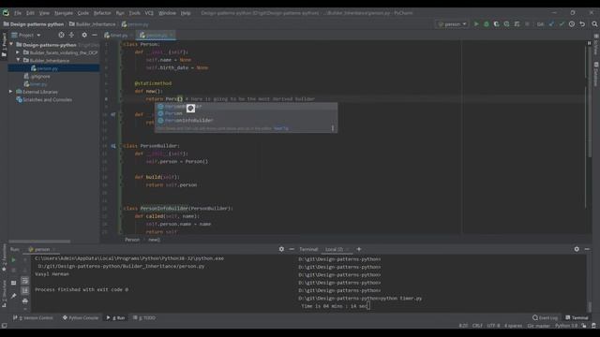Image resolution: width=600 pixels, height=337 pixels.
Task: Select the person tab in the Run panel
Action: [x=42, y=249]
